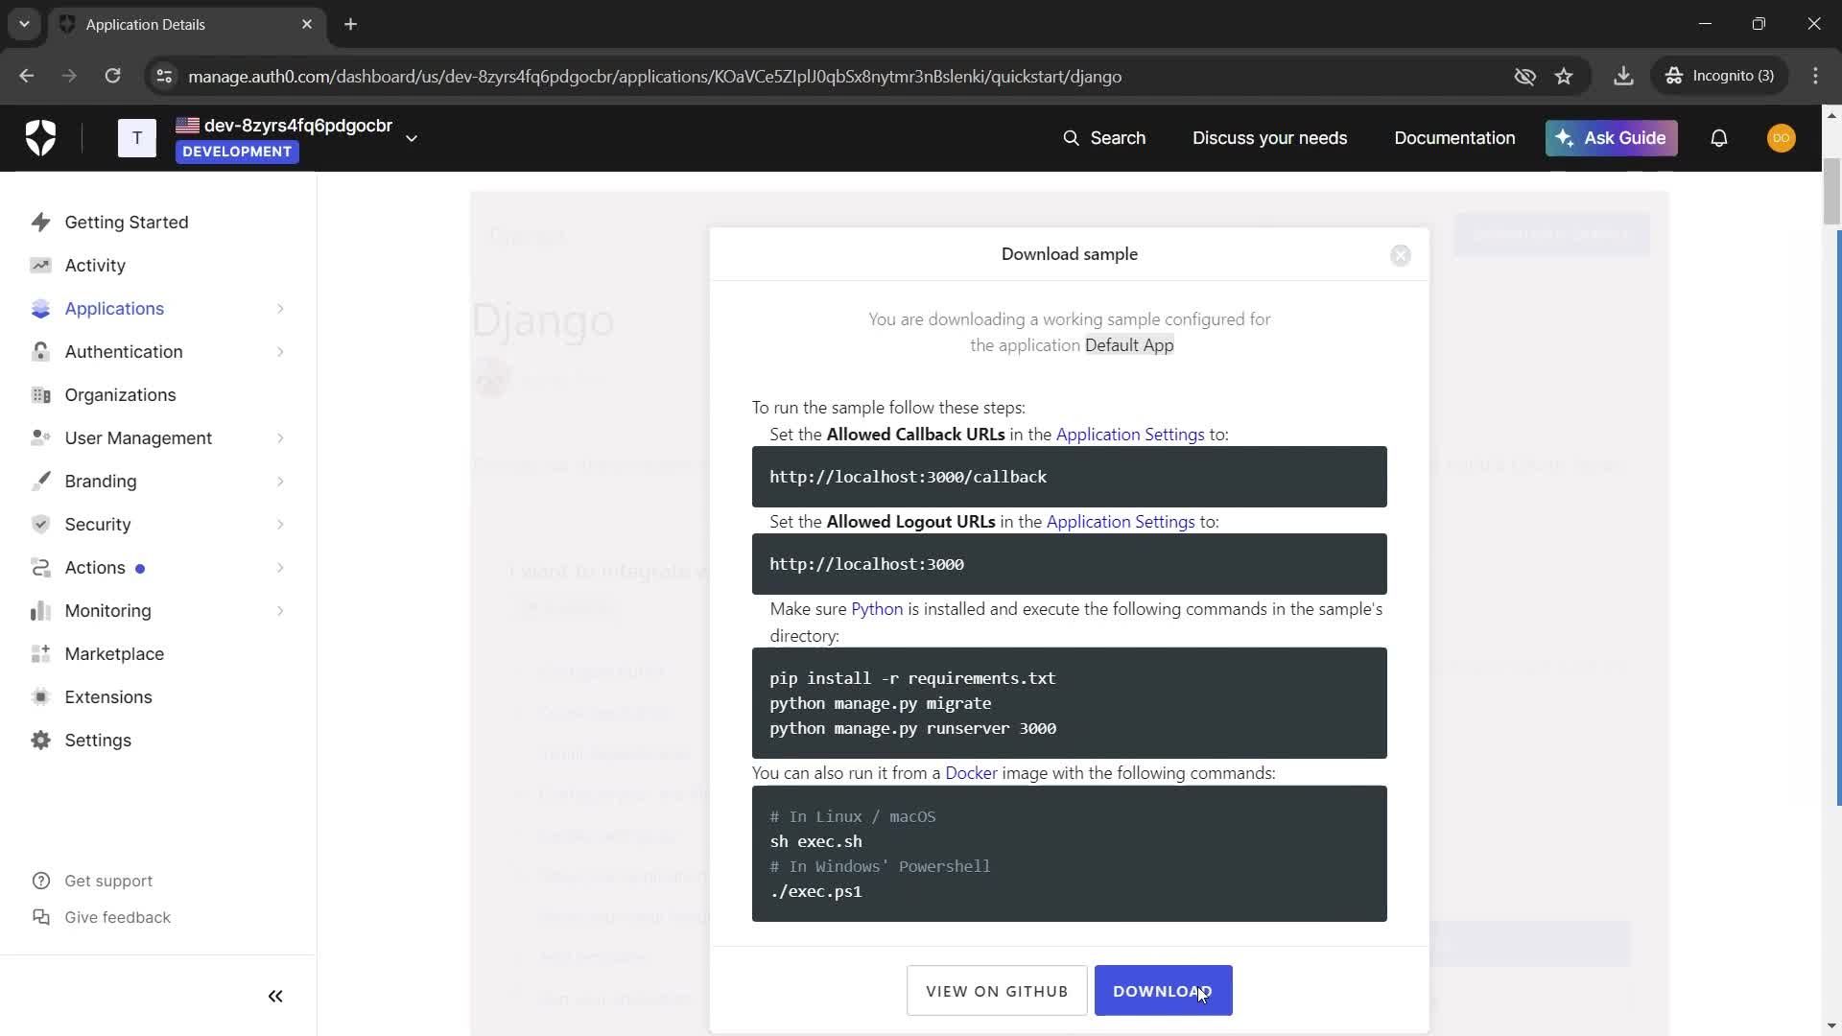1842x1036 pixels.
Task: Click the pip install command text
Action: (x=912, y=678)
